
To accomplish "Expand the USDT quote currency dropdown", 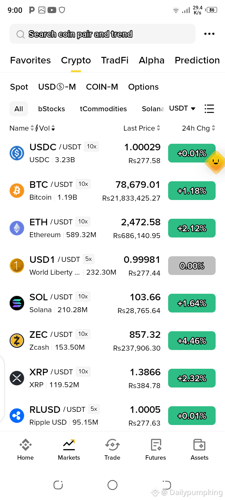I will tap(182, 108).
